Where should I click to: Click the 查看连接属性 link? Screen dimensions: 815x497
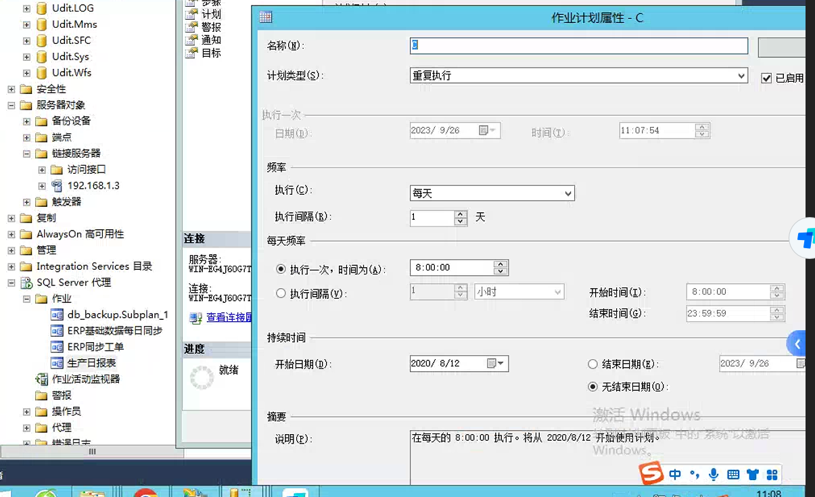(229, 317)
